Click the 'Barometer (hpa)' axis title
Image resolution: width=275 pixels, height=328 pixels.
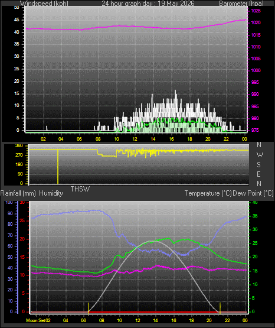point(241,4)
